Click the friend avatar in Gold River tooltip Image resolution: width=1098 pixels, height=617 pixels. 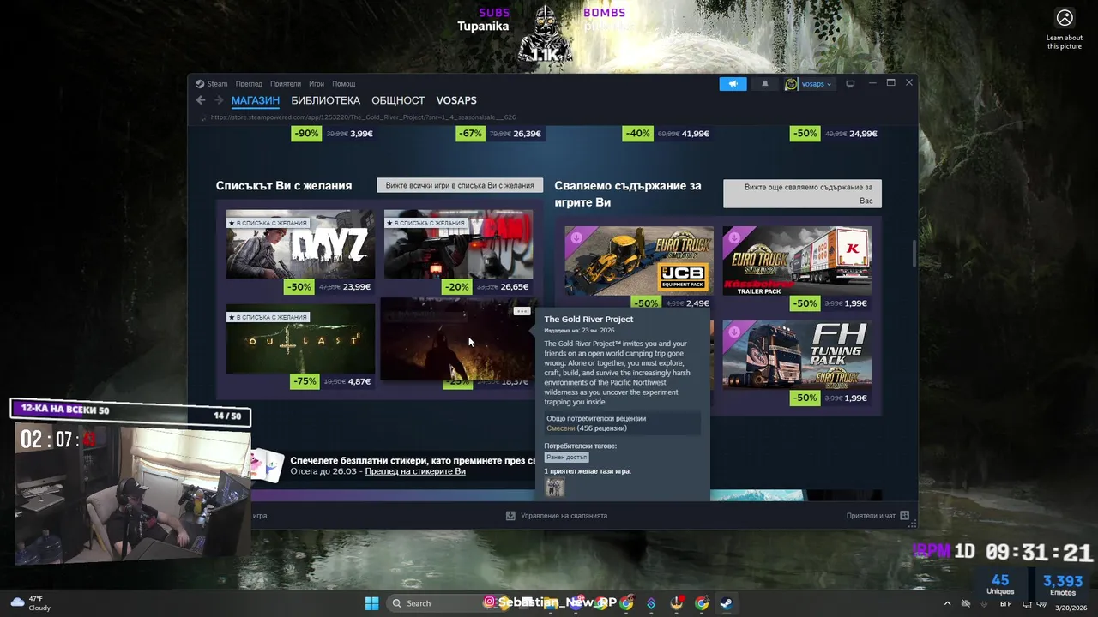555,488
